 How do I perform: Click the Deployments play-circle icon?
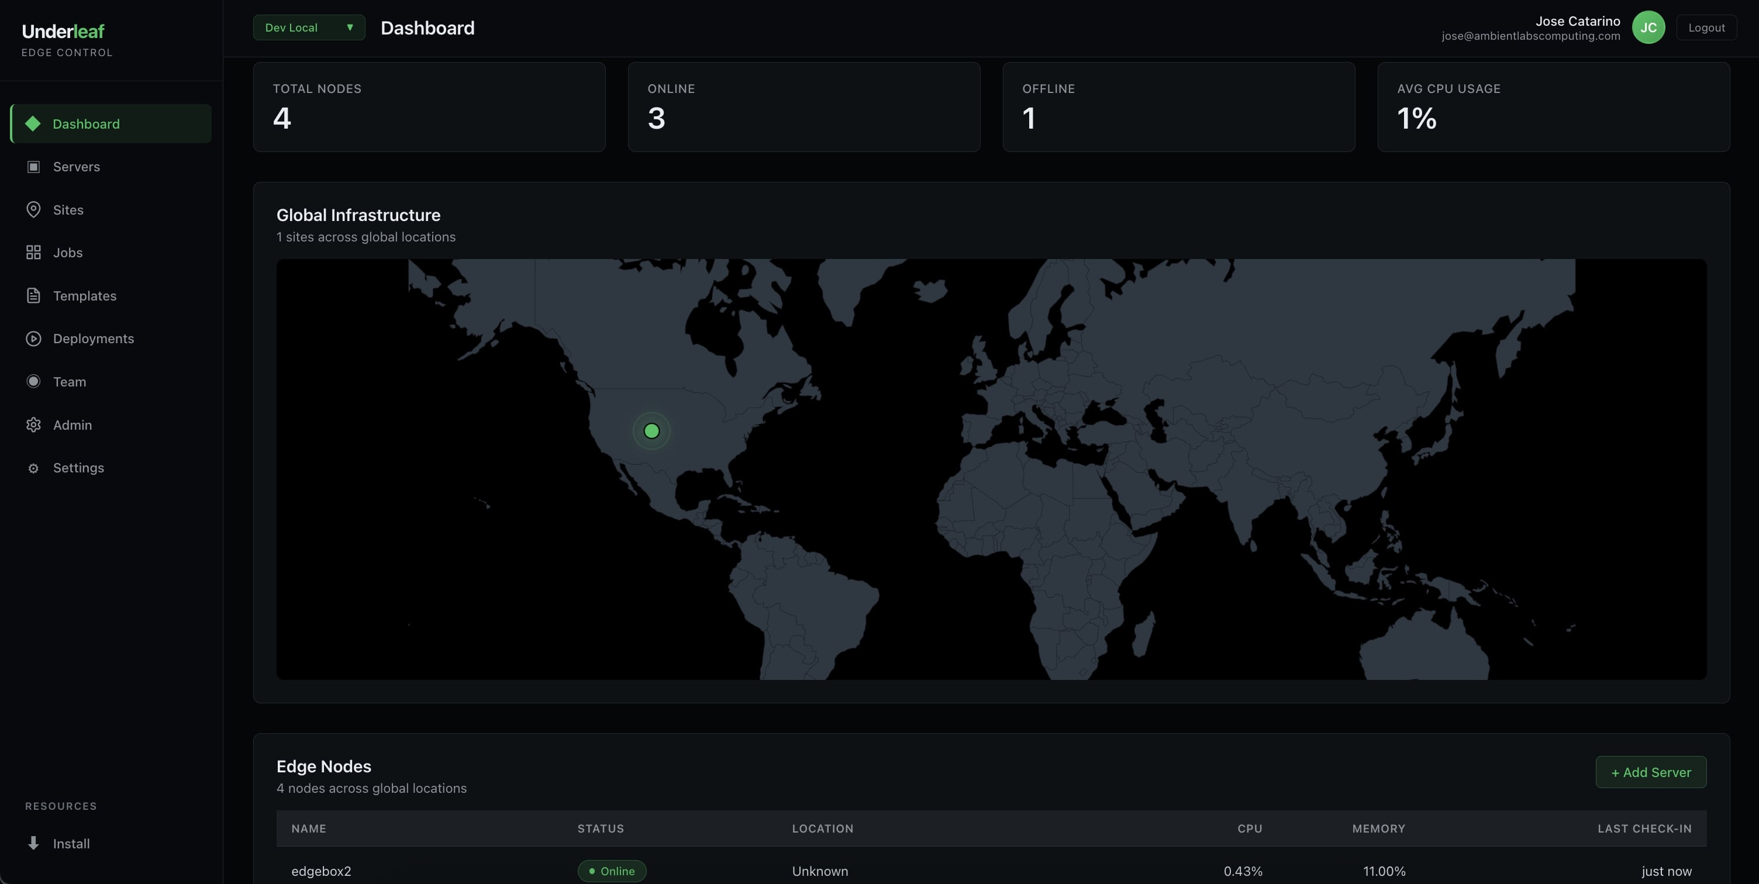(33, 339)
